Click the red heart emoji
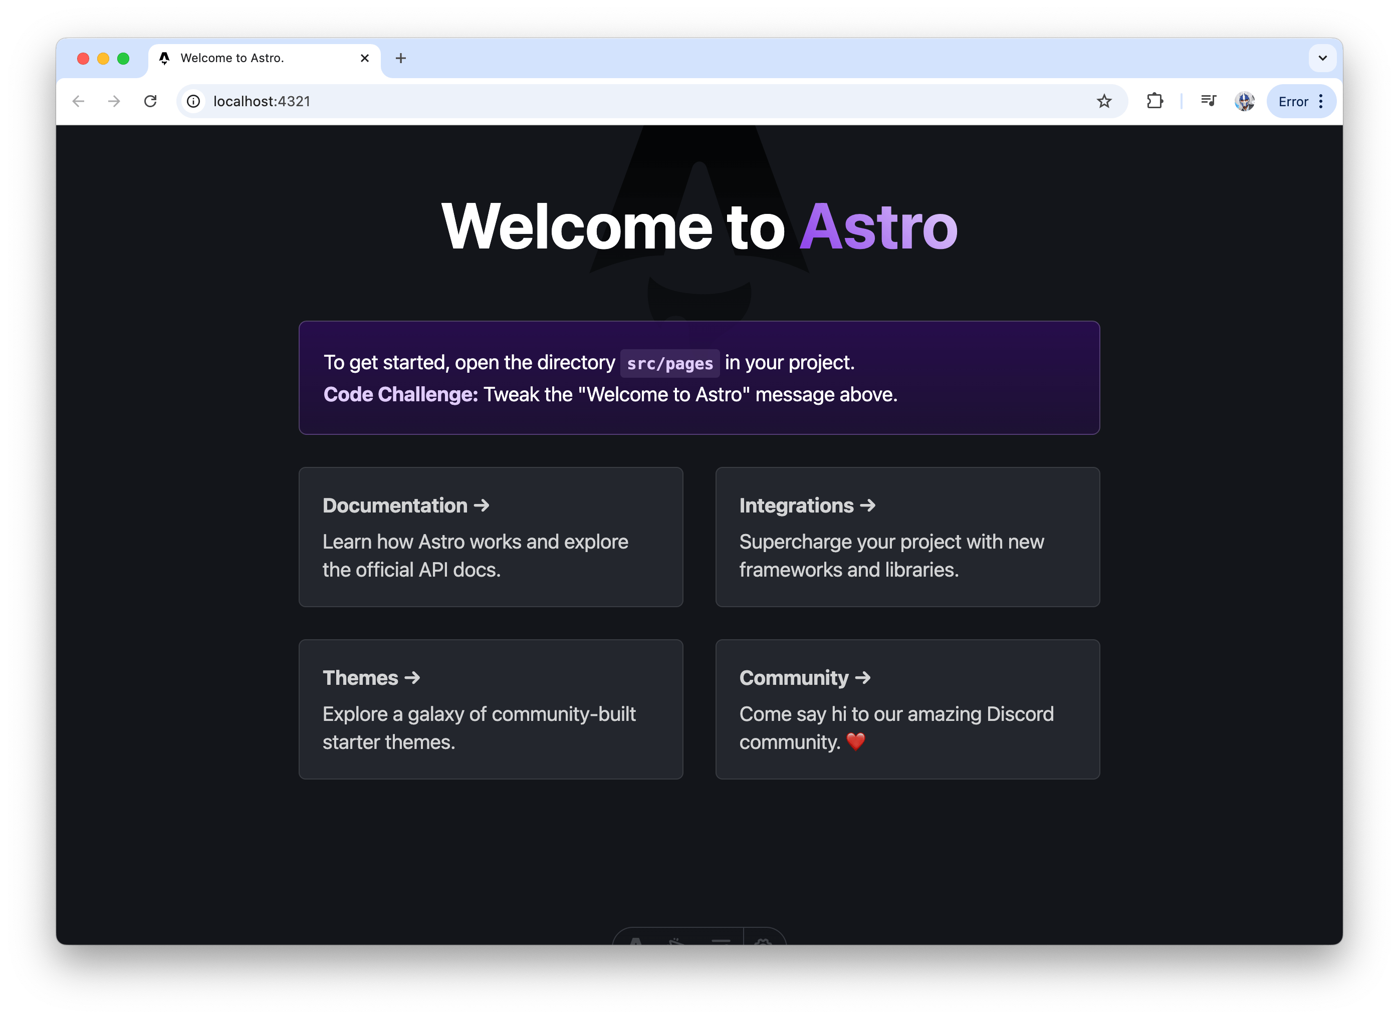 855,741
